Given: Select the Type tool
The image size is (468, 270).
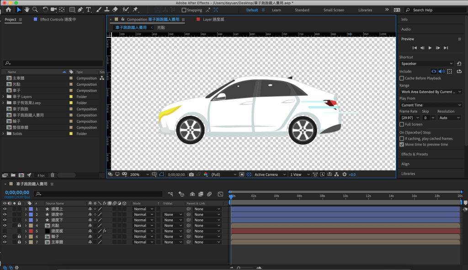Looking at the screenshot, I should pos(88,10).
